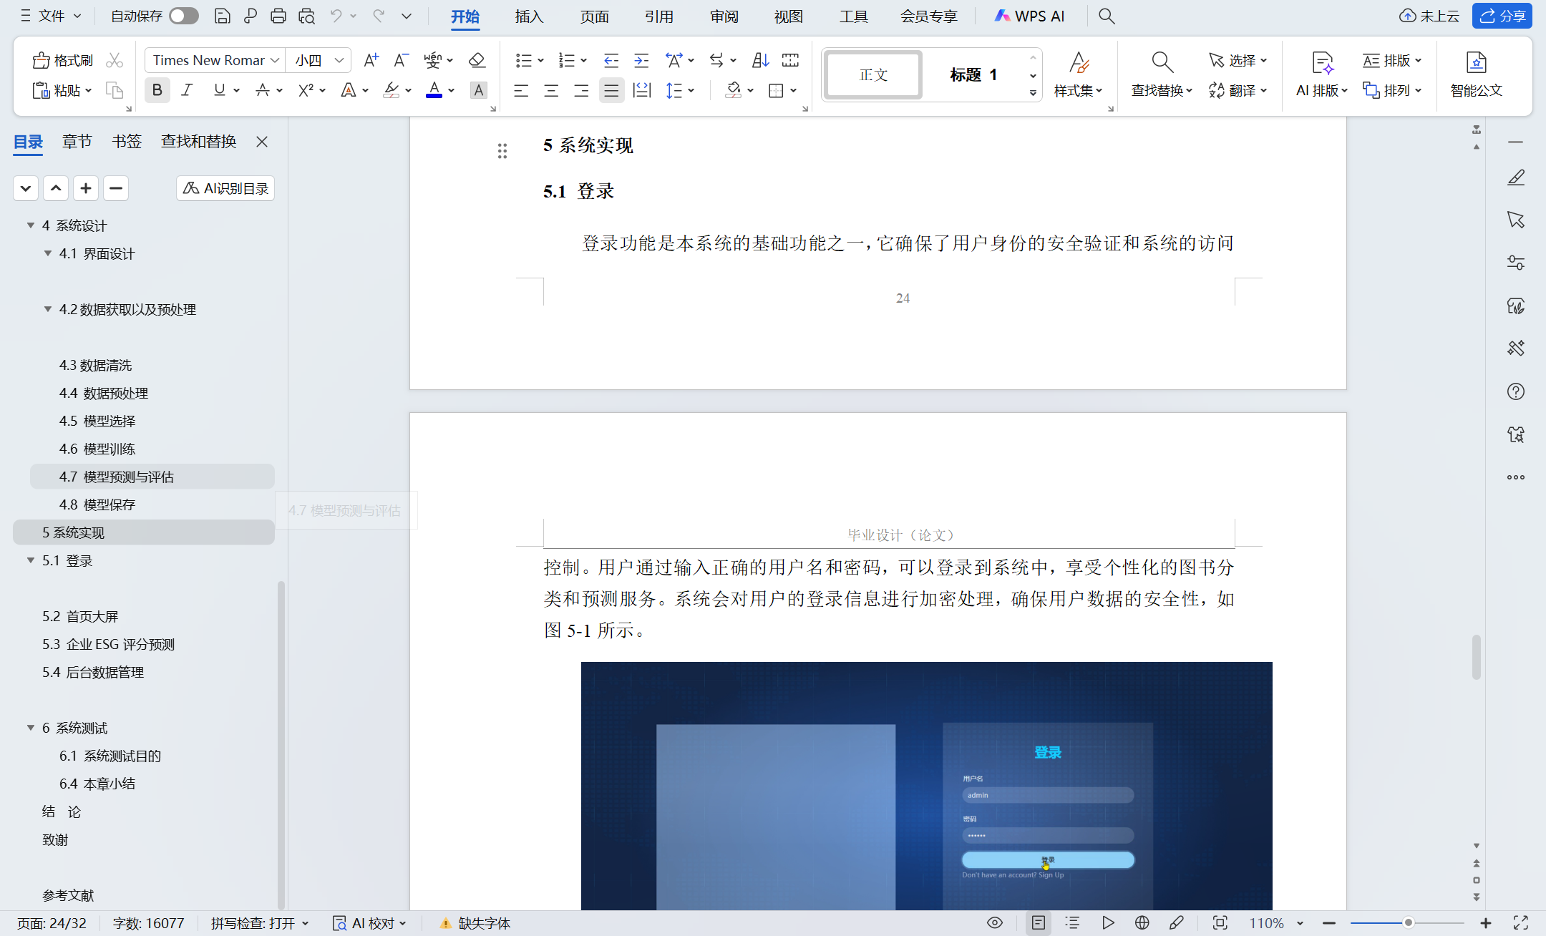This screenshot has height=936, width=1546.
Task: Open the line spacing dropdown
Action: 691,90
